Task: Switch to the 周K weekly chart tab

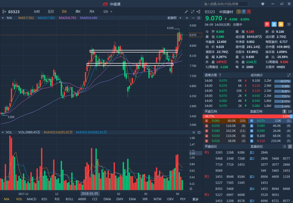Action: [78, 11]
